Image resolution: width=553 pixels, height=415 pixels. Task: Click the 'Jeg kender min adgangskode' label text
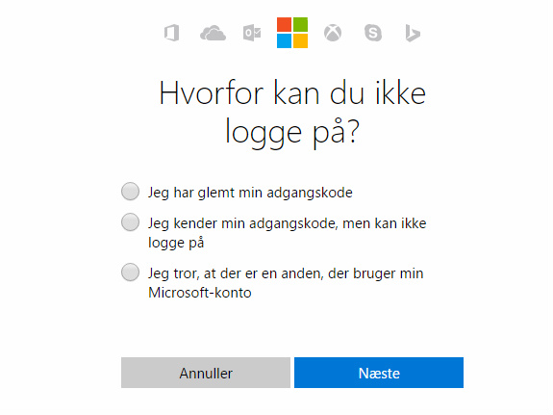tap(288, 233)
